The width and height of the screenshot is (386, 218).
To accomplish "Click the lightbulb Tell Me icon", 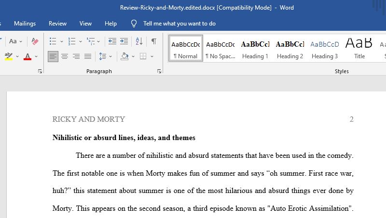I will pos(134,24).
